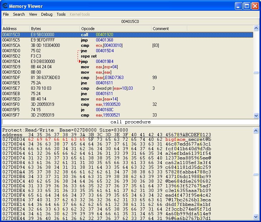The image size is (261, 222).
Task: Click hex address 027D8DD4
Action: (x=14, y=186)
